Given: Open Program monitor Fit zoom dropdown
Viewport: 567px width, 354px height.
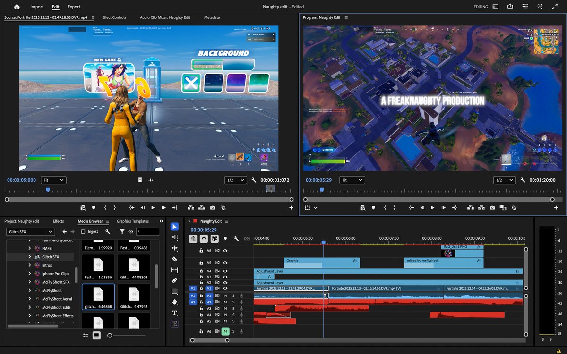Looking at the screenshot, I should [352, 180].
